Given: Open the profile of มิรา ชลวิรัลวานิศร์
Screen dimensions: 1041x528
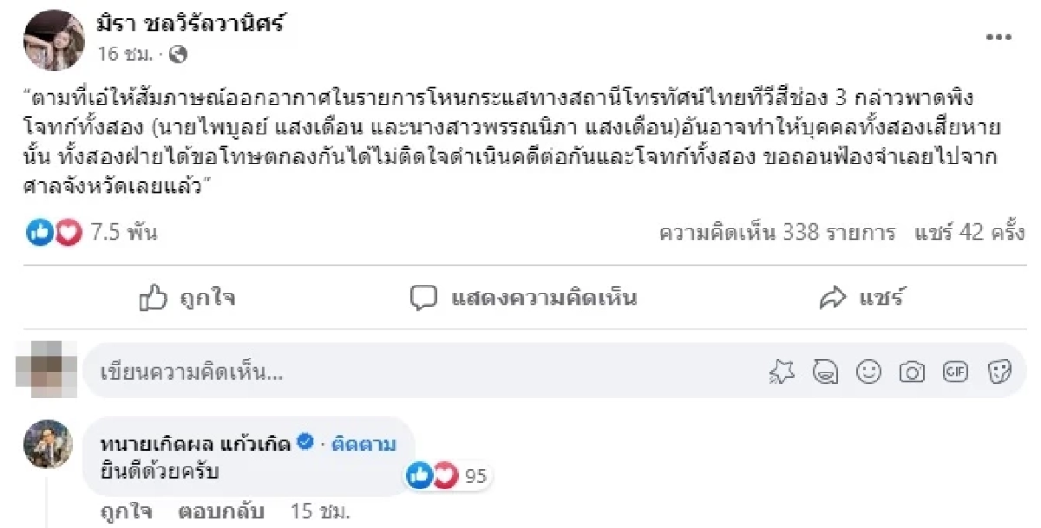Looking at the screenshot, I should (191, 25).
